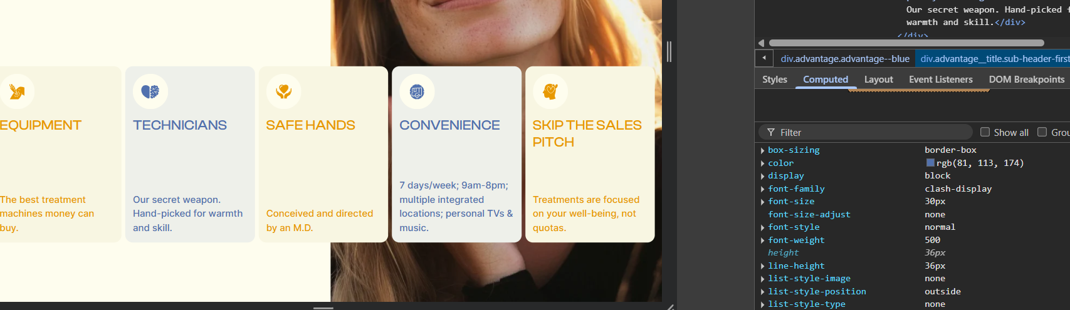Viewport: 1070px width, 310px height.
Task: Click the Filter input field
Action: tap(871, 132)
